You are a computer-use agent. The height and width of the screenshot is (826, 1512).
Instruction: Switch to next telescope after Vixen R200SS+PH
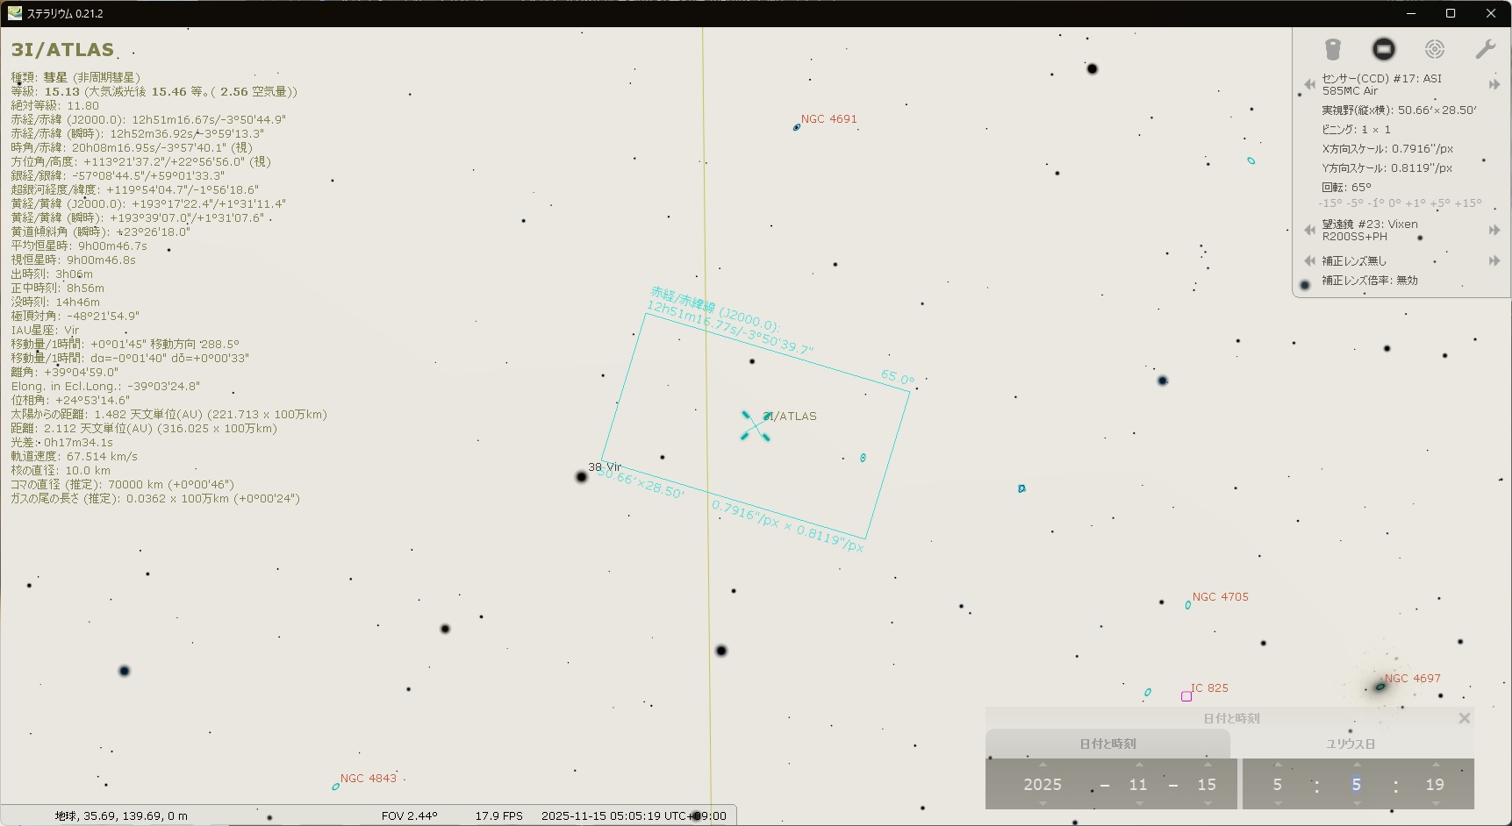[x=1494, y=231]
